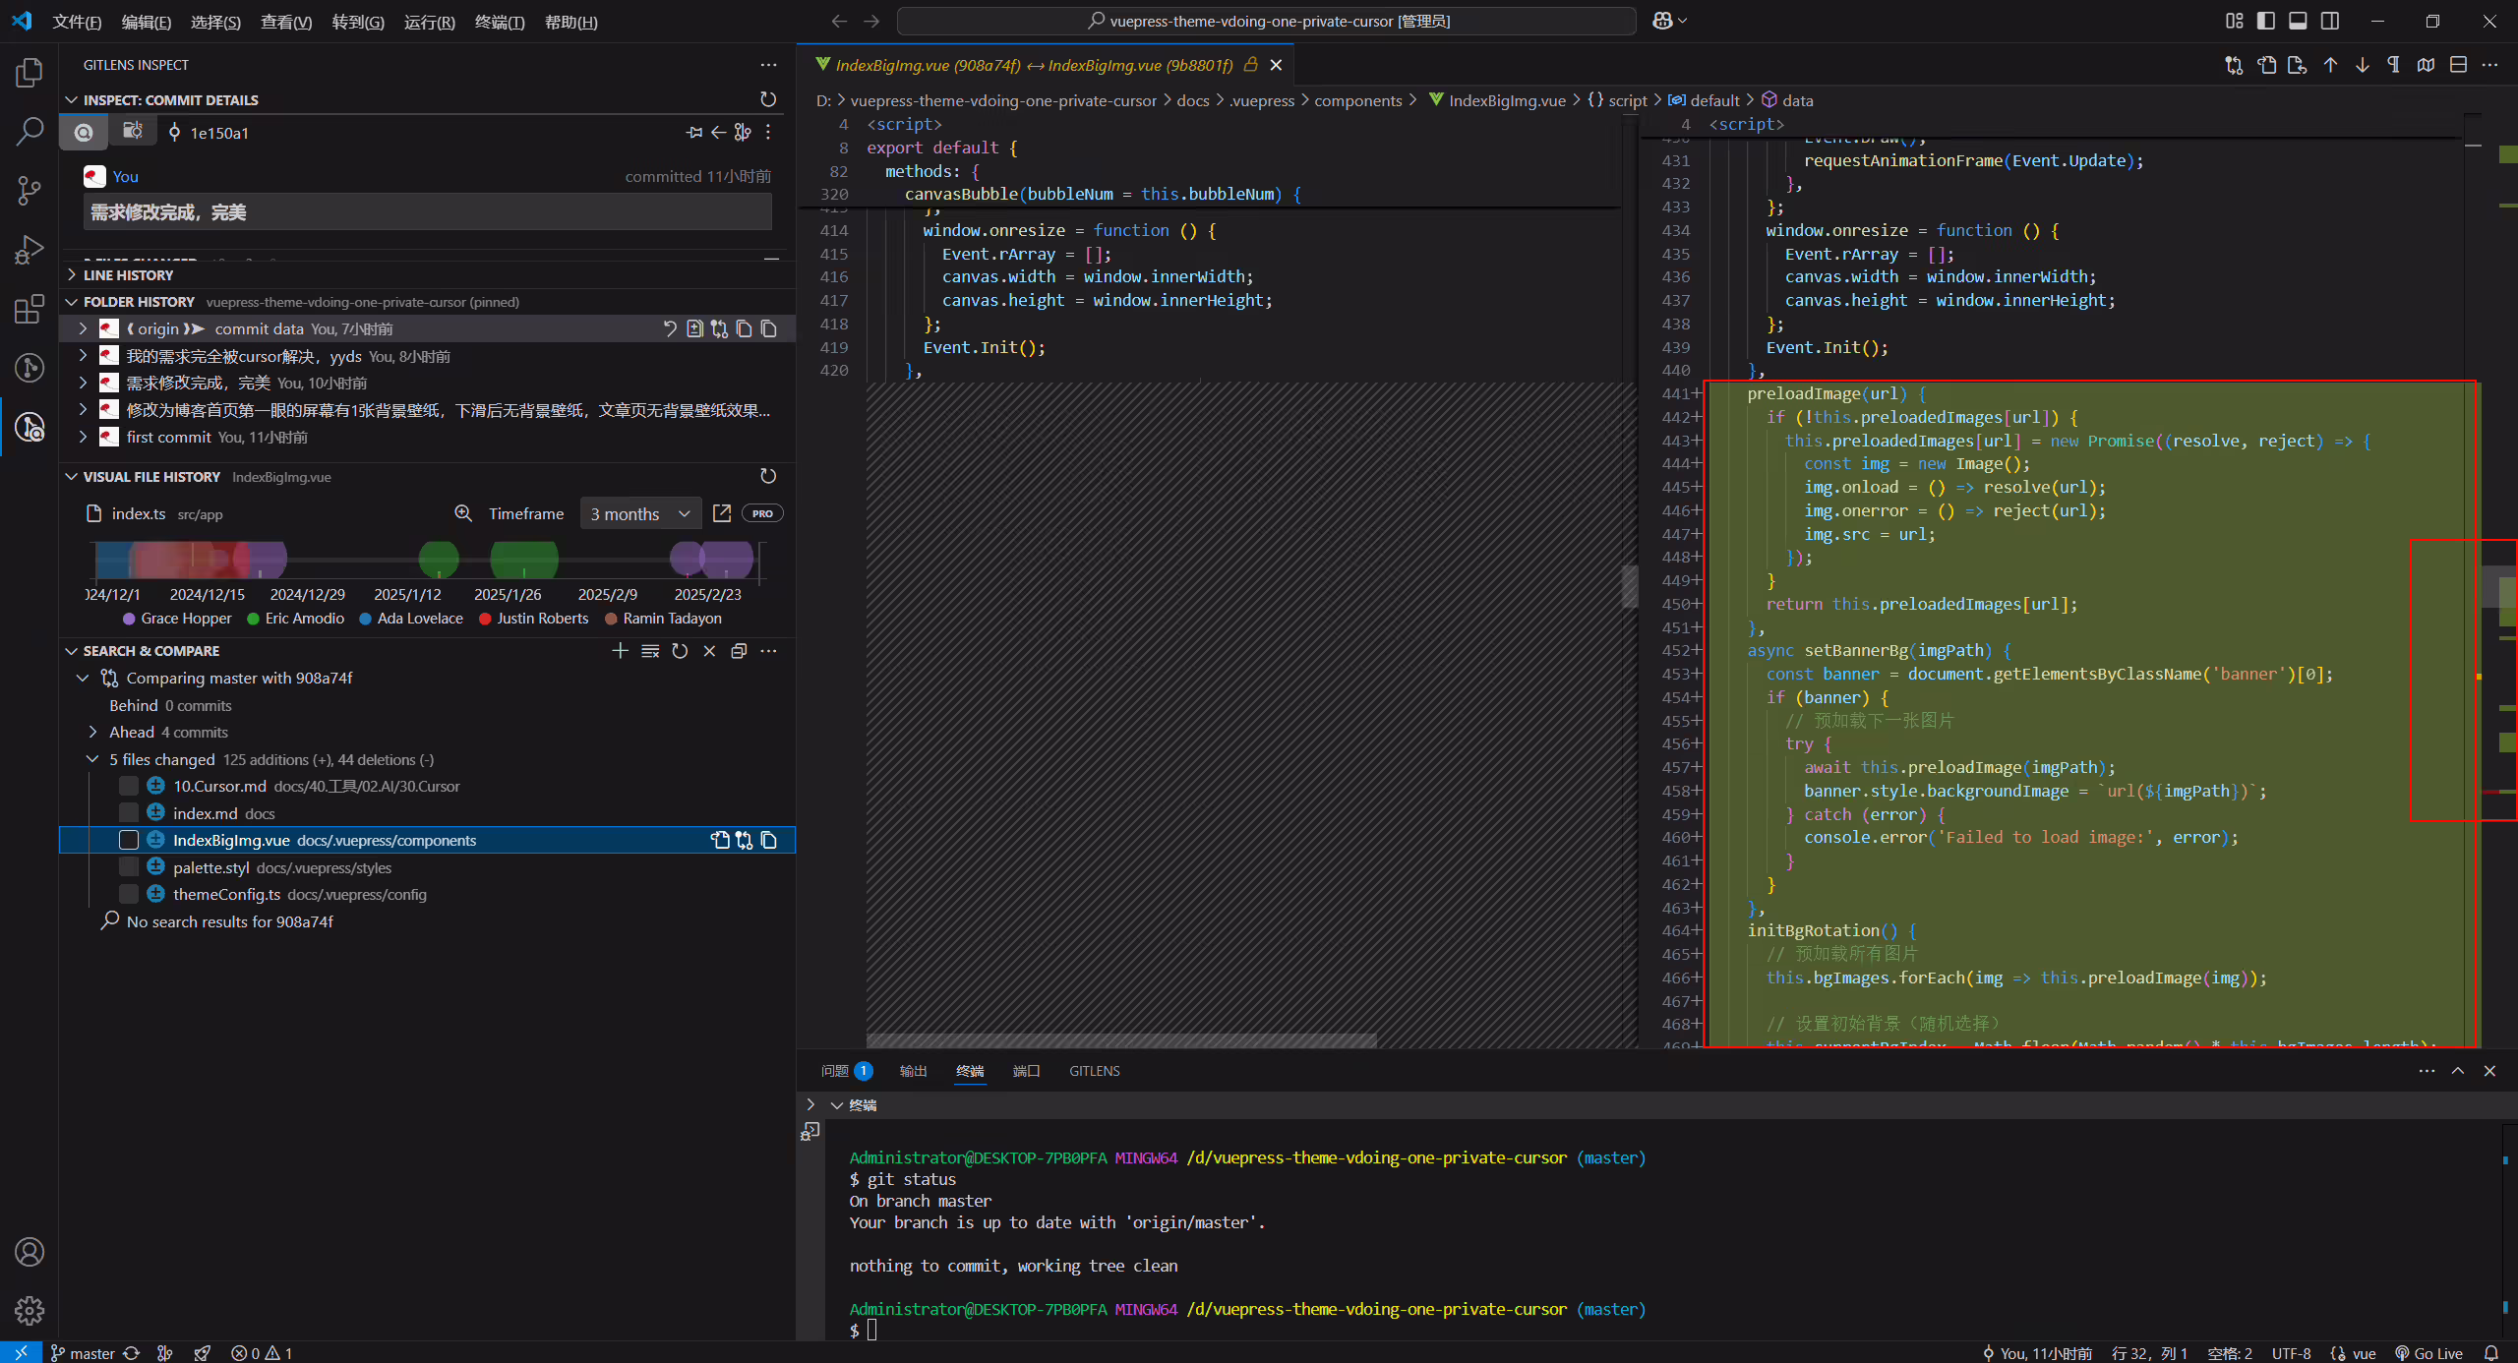Add new comparison in Search & Compare
The width and height of the screenshot is (2518, 1363).
pos(620,651)
